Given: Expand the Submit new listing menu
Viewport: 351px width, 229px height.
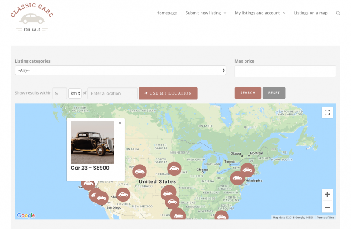Looking at the screenshot, I should (x=206, y=13).
